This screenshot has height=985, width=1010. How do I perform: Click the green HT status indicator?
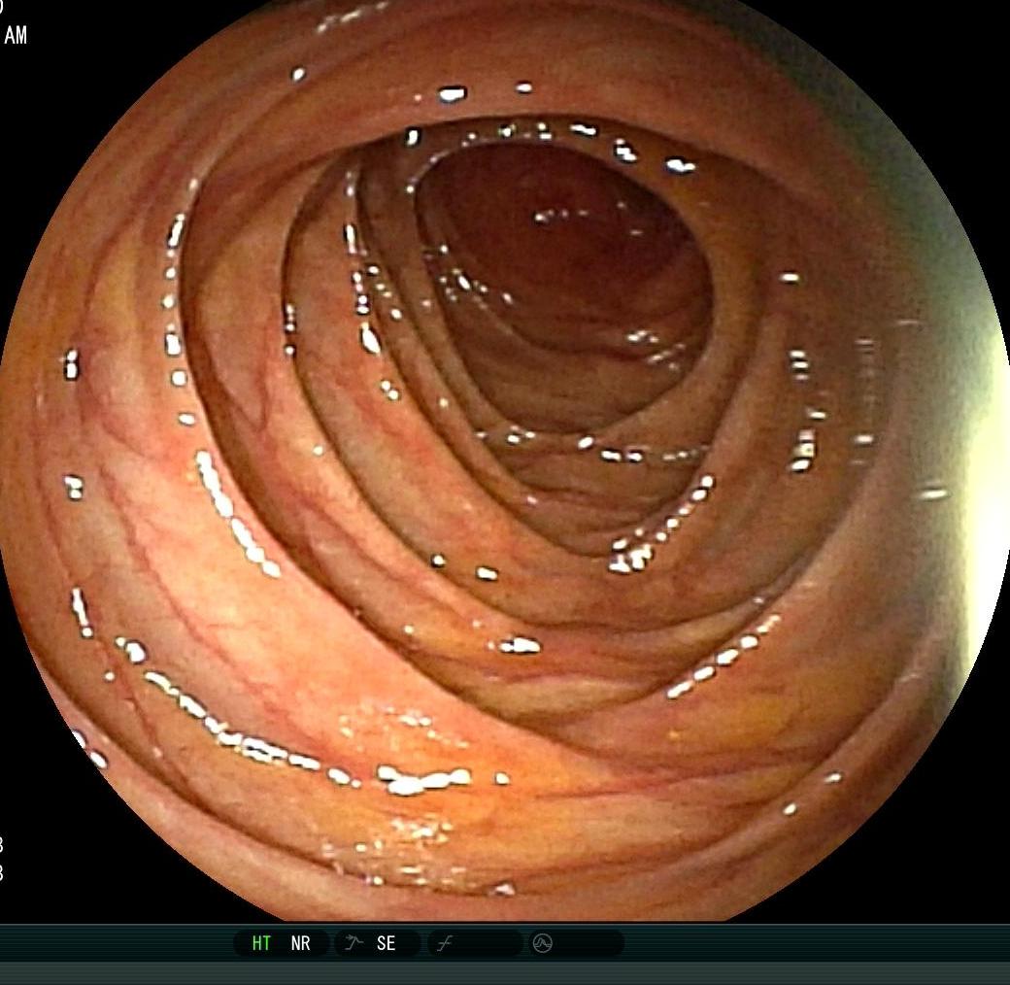pyautogui.click(x=261, y=943)
